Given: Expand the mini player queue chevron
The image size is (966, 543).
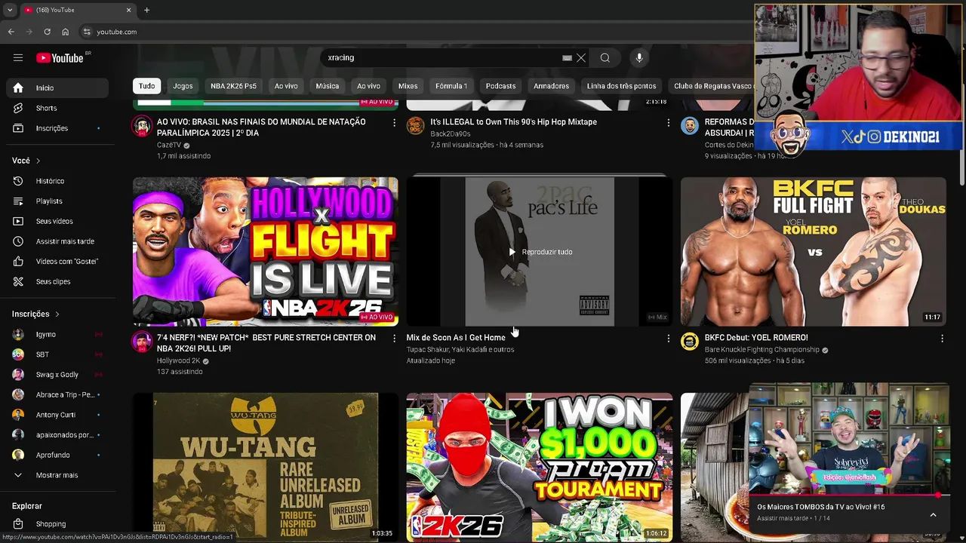Looking at the screenshot, I should pyautogui.click(x=933, y=515).
